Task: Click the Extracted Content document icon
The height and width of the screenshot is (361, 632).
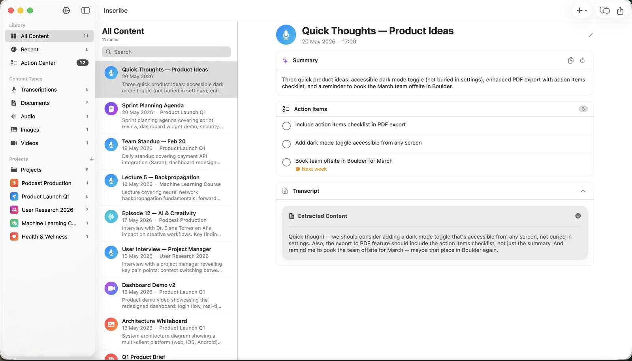Action: click(292, 216)
